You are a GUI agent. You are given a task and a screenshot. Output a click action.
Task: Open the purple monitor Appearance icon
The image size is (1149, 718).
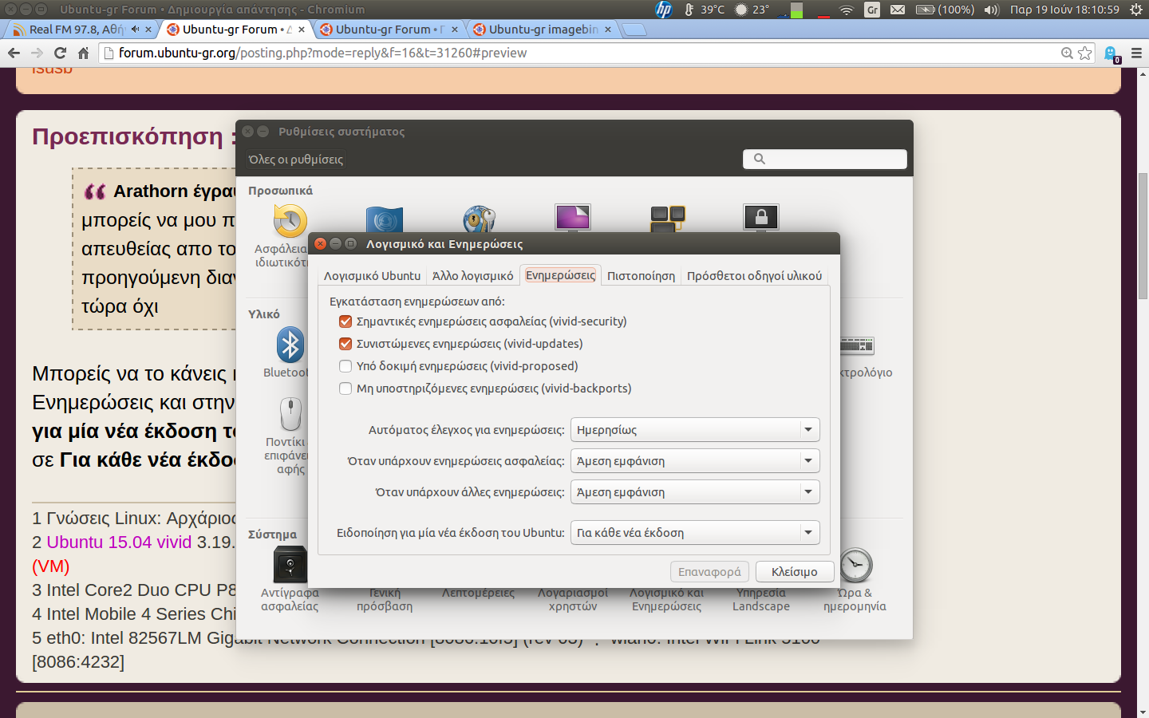(573, 219)
